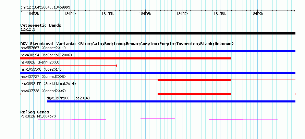Click the dgv1397n100 (Coe2014) label
This screenshot has width=305, height=139.
(69, 98)
